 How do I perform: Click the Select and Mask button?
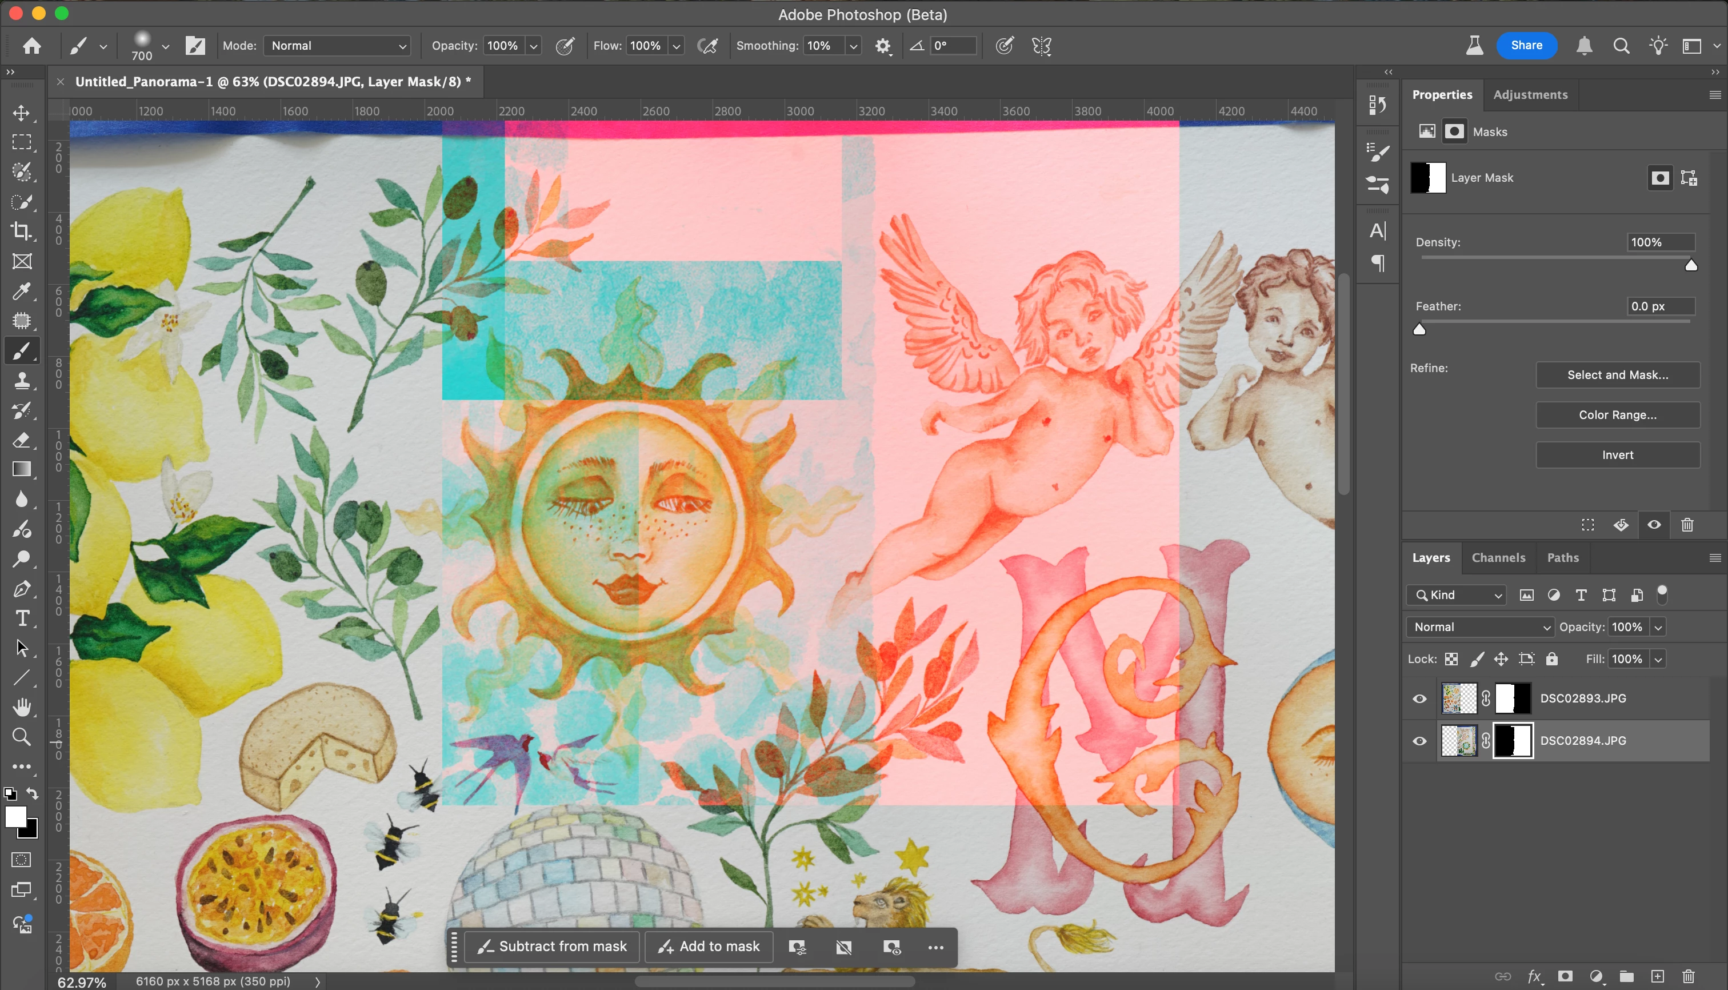1617,374
